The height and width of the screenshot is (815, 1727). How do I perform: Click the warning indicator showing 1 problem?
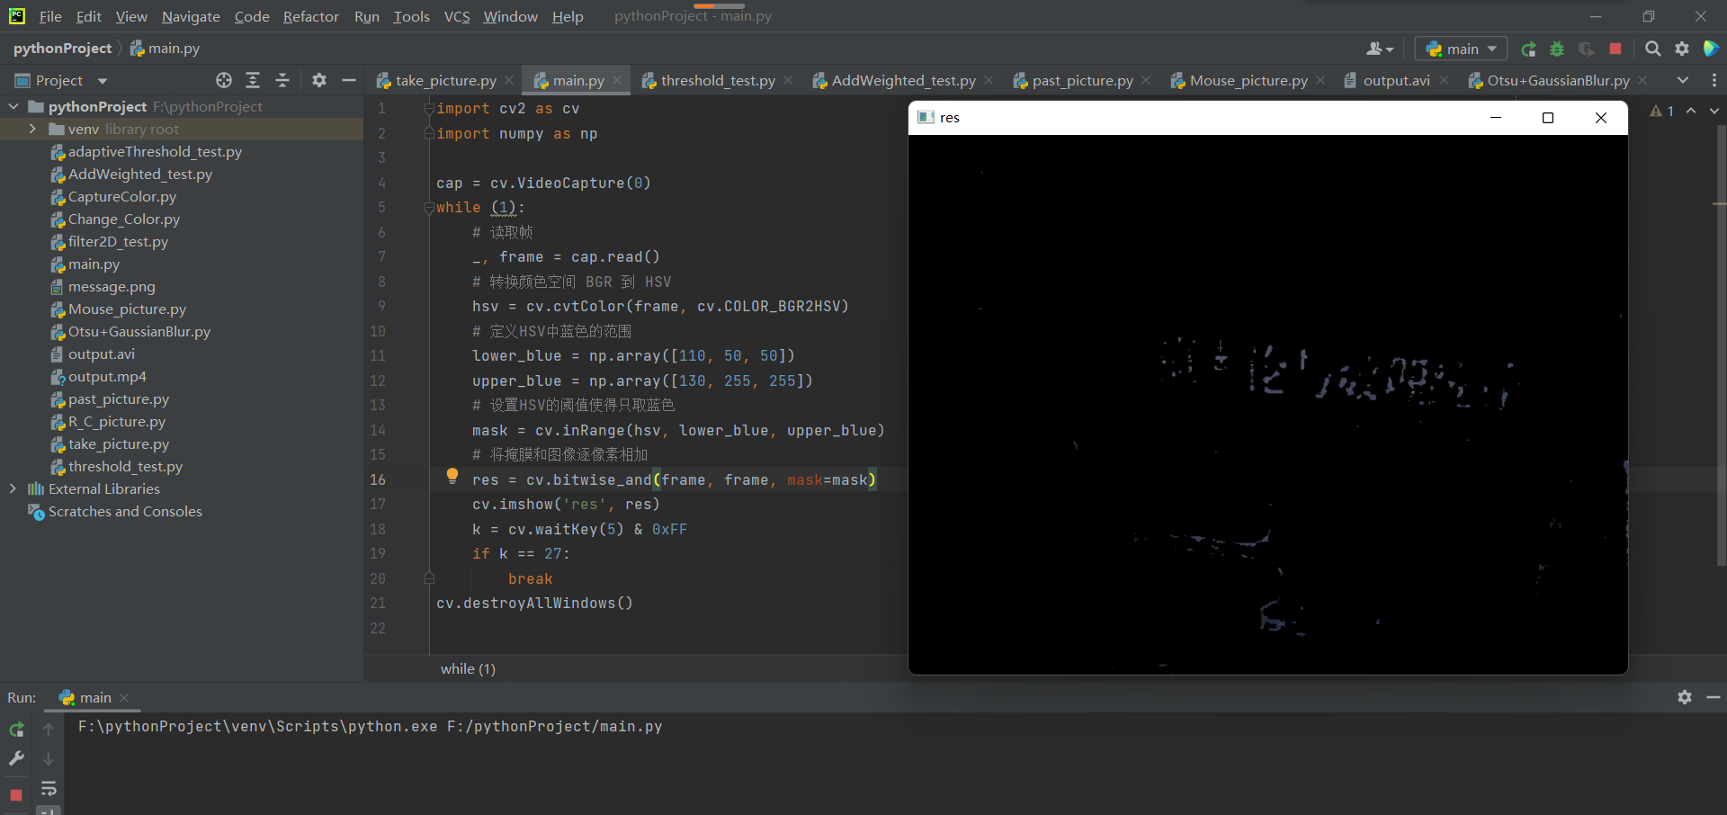pos(1662,111)
